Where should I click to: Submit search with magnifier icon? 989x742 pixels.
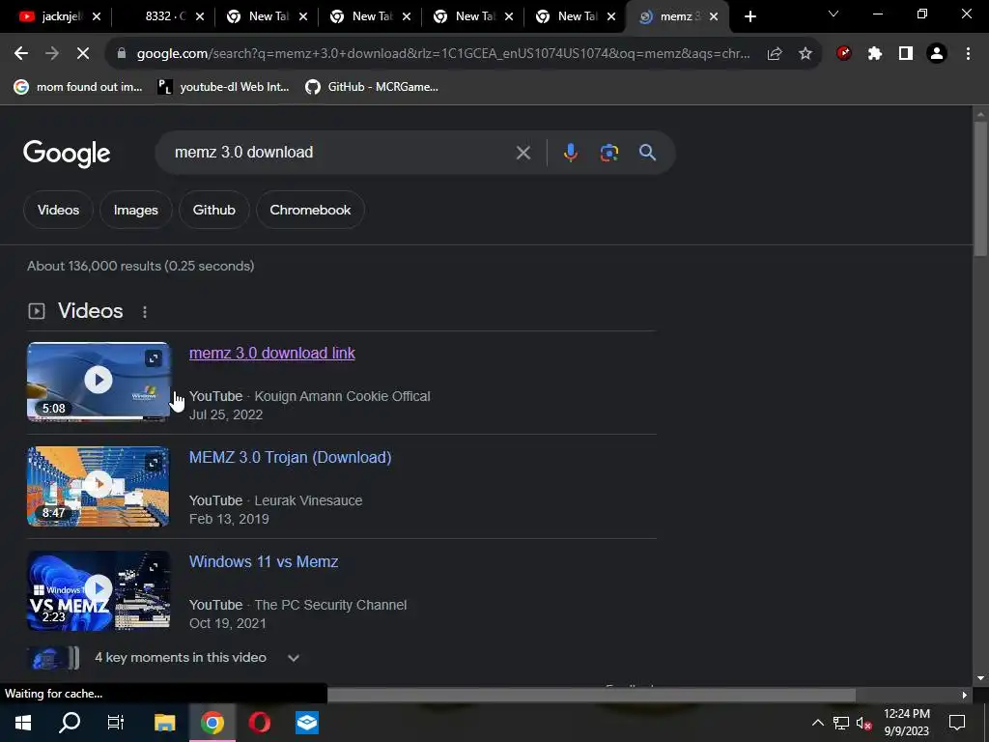(x=647, y=153)
